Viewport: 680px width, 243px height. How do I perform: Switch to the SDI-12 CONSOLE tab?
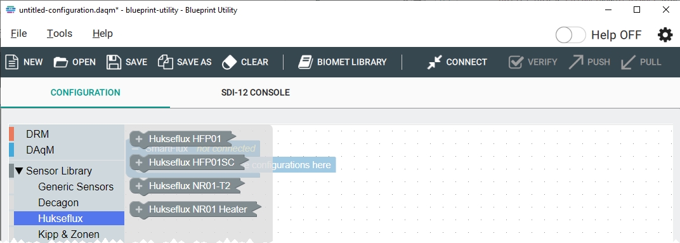[x=256, y=93]
